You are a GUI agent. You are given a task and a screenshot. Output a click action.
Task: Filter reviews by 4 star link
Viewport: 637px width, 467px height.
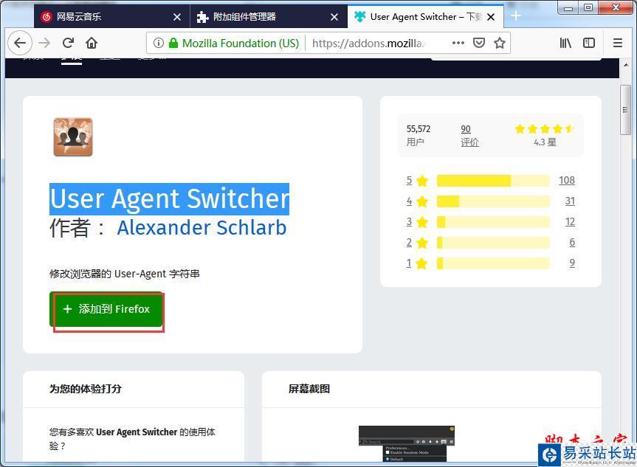tap(417, 201)
